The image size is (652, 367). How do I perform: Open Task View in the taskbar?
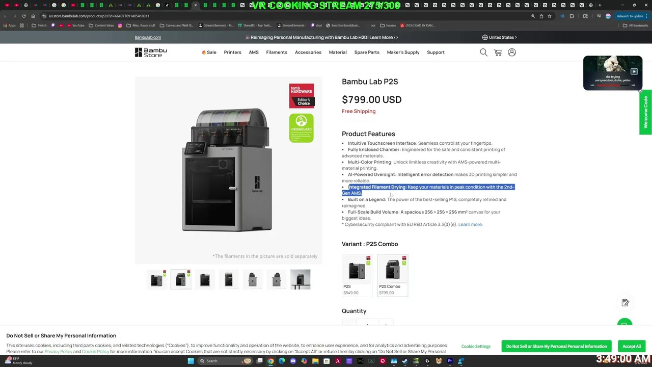pos(260,361)
